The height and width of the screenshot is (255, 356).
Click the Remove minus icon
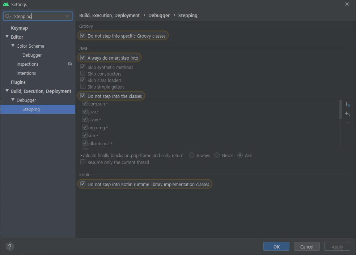pos(347,123)
